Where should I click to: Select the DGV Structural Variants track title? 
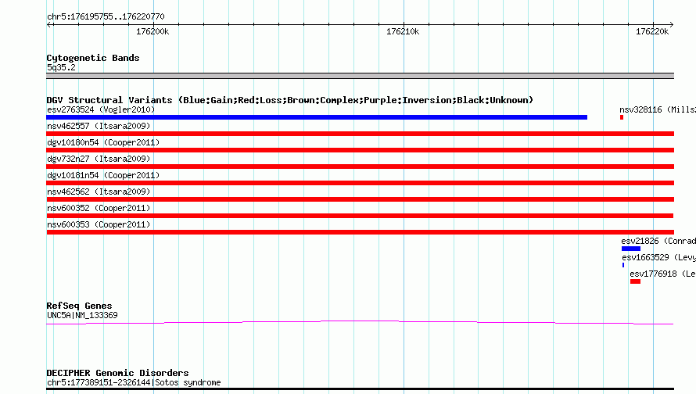coord(290,100)
